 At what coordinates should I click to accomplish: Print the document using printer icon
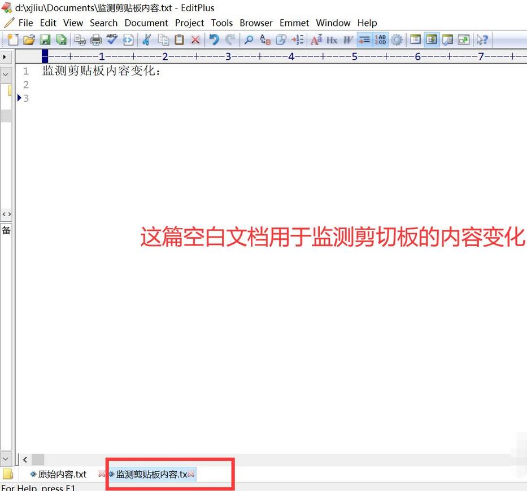[x=96, y=40]
